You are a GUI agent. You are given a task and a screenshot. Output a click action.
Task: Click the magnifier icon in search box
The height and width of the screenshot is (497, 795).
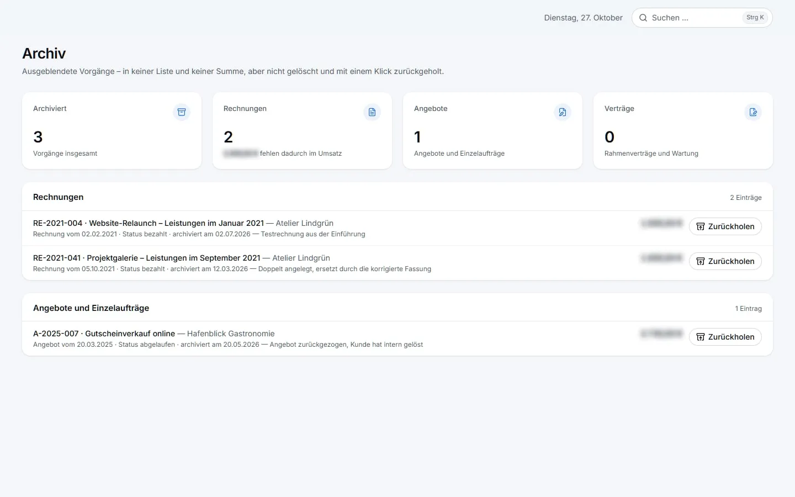pyautogui.click(x=643, y=18)
